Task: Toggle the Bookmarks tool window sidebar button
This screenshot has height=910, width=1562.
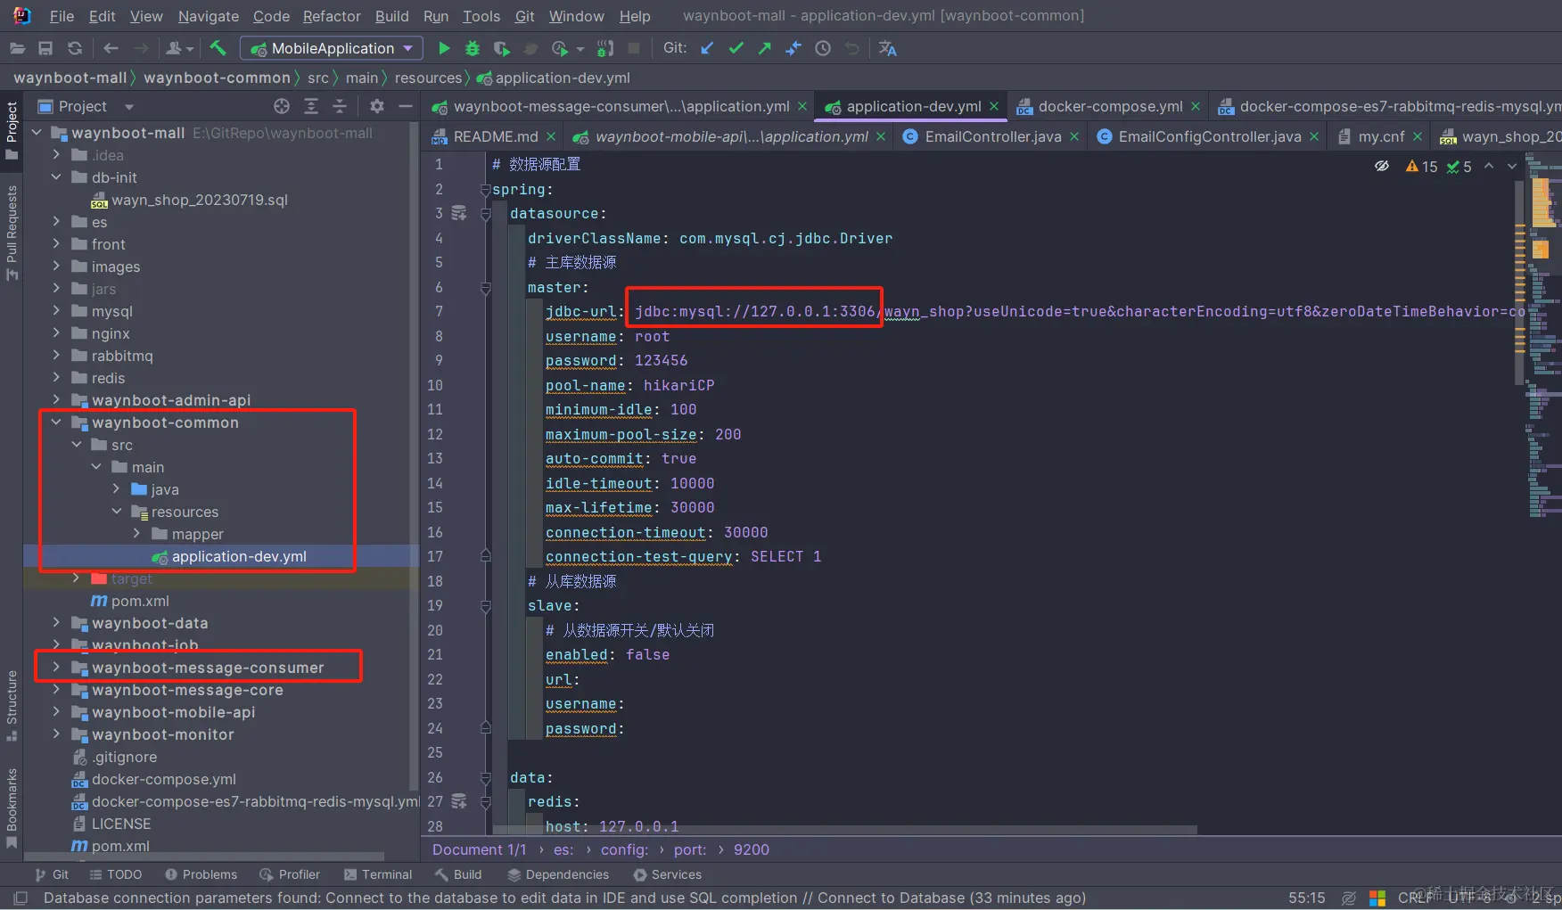Action: pyautogui.click(x=12, y=808)
